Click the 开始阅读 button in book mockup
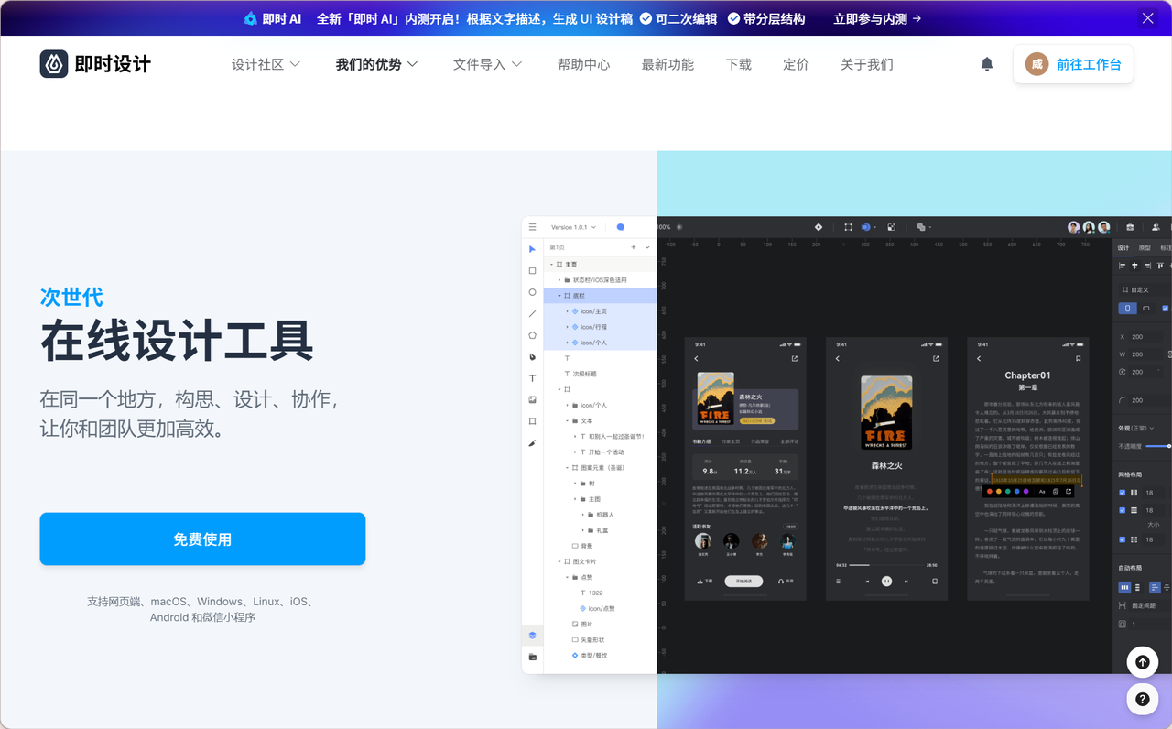 pyautogui.click(x=744, y=581)
